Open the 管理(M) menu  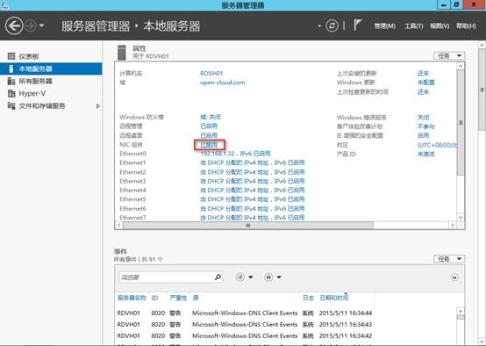pyautogui.click(x=384, y=26)
